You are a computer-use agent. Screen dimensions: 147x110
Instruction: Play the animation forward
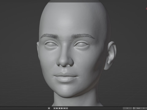pos(62,108)
